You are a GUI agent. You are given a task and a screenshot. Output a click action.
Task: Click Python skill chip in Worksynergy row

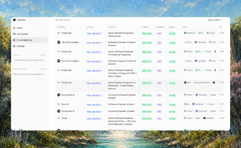[211, 33]
